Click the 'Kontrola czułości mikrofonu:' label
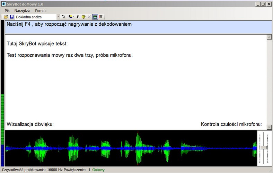Screen dimensions: 273x173 click(231, 124)
